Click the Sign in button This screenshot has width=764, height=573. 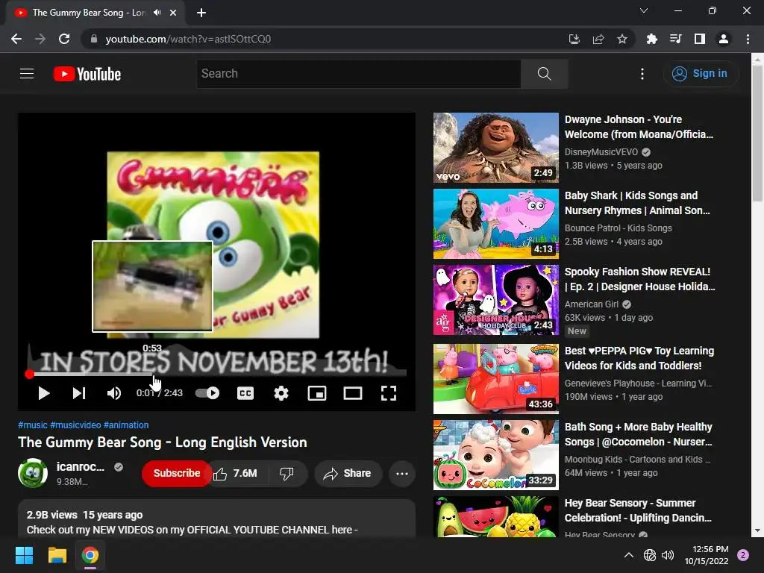click(700, 74)
